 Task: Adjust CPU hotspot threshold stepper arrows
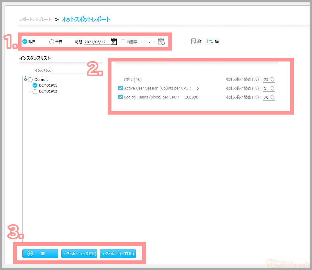click(x=272, y=79)
